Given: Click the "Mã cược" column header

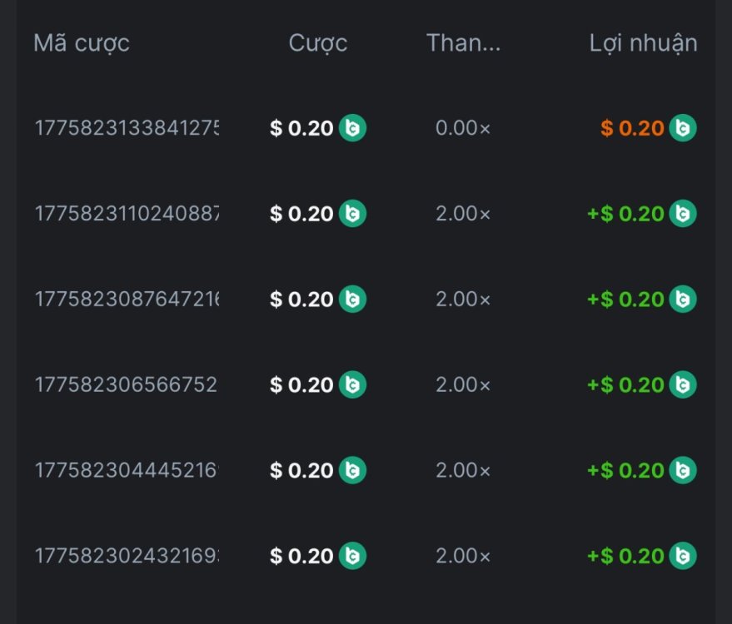Looking at the screenshot, I should (x=82, y=43).
